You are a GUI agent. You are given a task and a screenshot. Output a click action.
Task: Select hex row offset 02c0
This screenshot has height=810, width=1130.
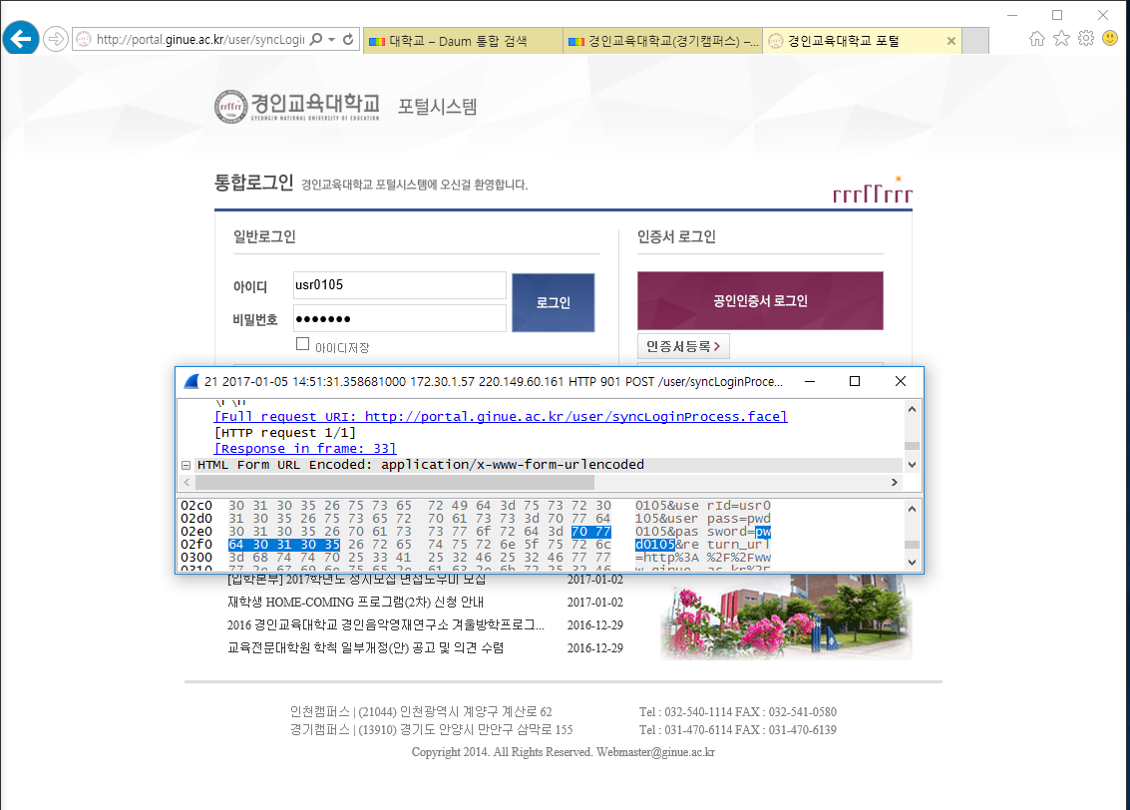click(196, 506)
